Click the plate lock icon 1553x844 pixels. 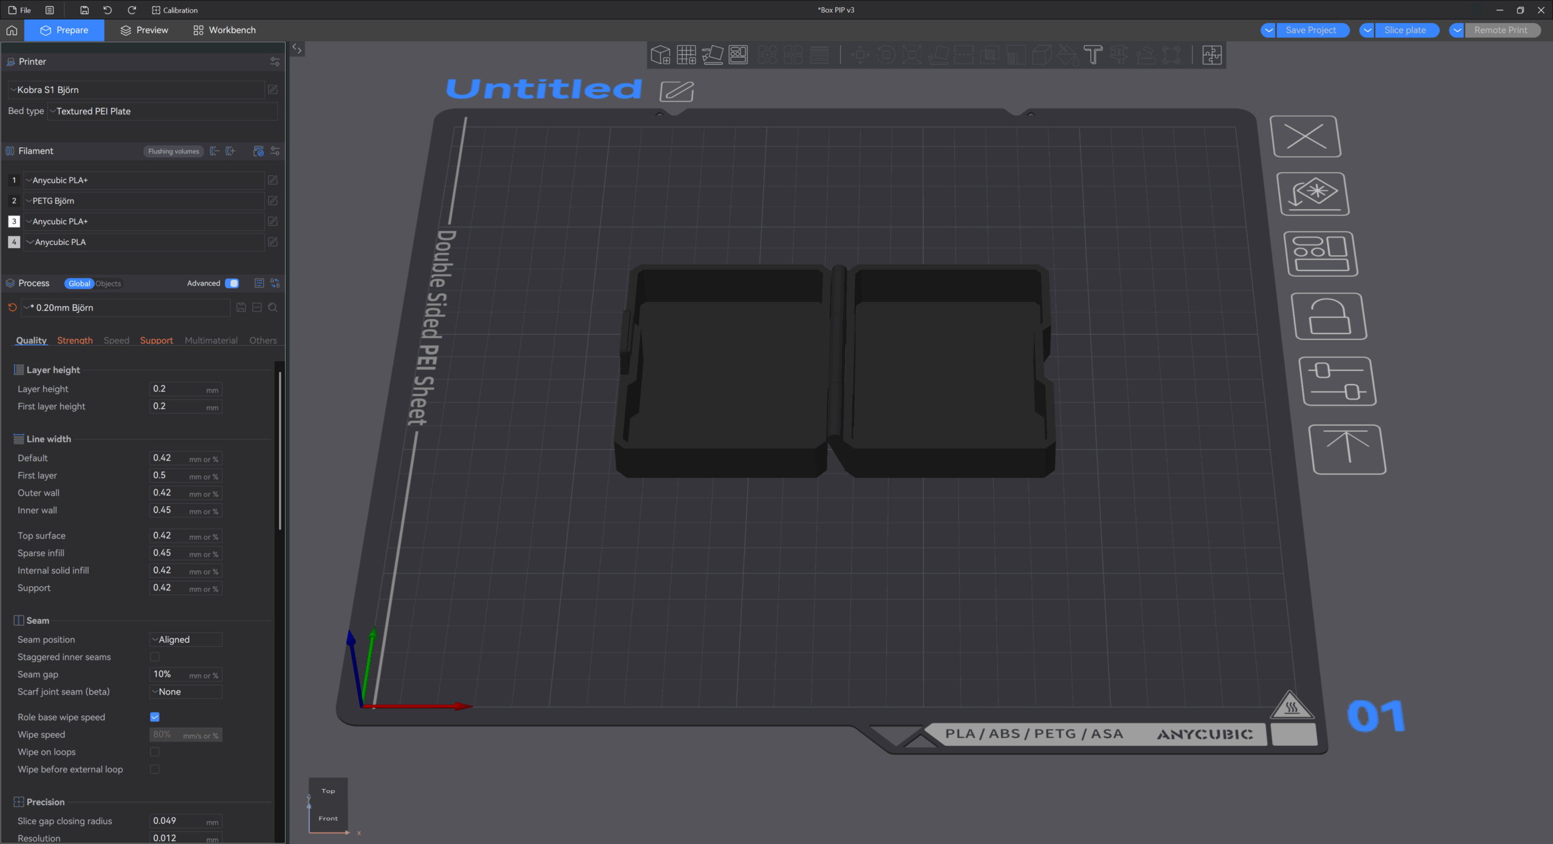click(1329, 316)
